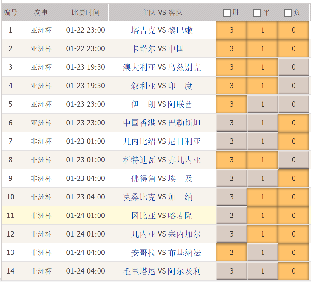Select win option 3 for 几内比绍 VS 尼日利亚
This screenshot has width=311, height=282.
(232, 141)
